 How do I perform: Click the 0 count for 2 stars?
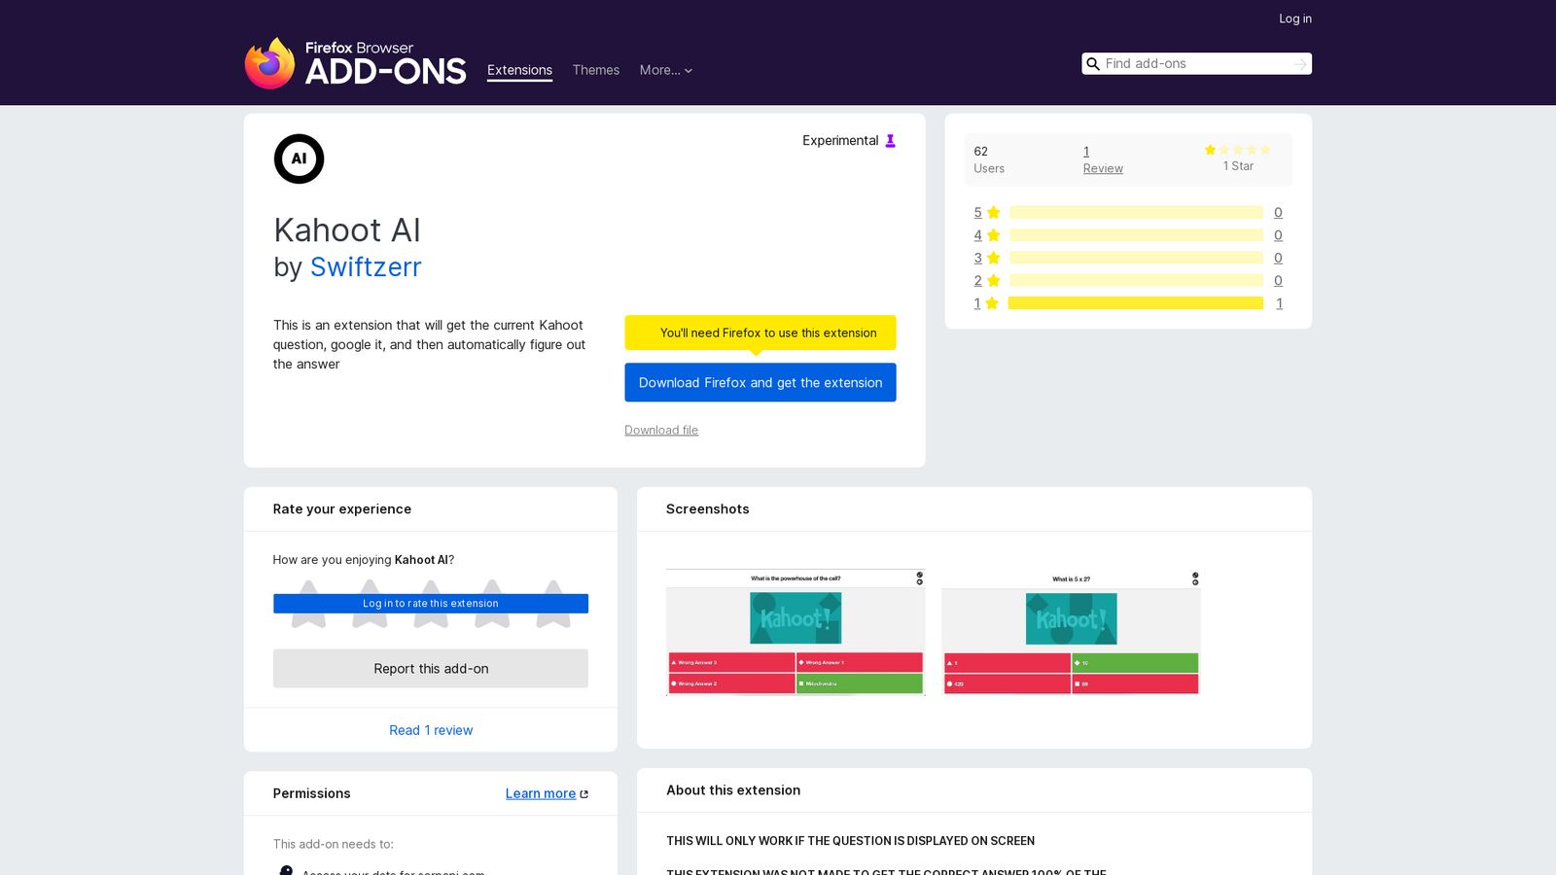[x=1278, y=281]
